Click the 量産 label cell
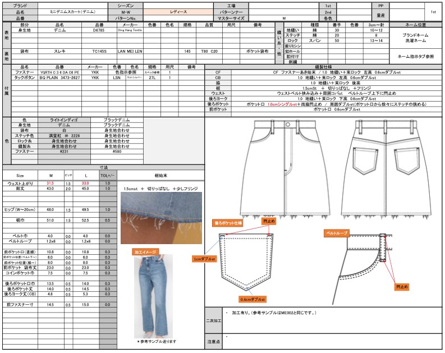445x353 pixels. [x=380, y=15]
